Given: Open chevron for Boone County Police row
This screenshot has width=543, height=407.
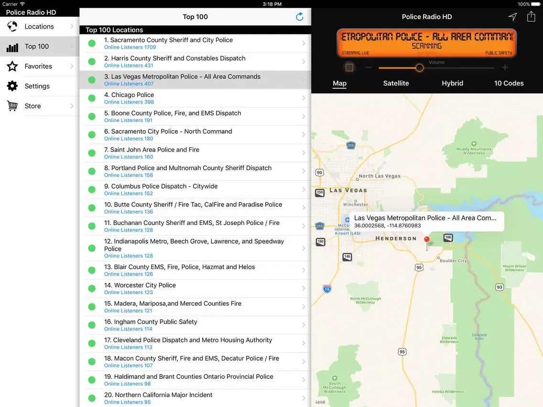Looking at the screenshot, I should [304, 116].
